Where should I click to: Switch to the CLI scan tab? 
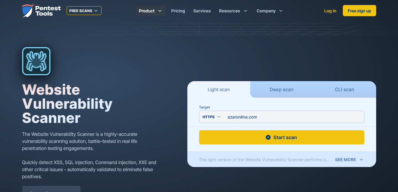click(344, 89)
